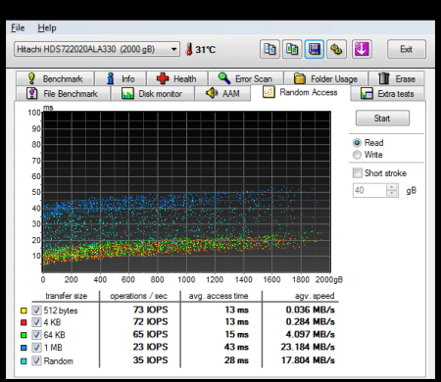Click the thermometer temperature icon
441x382 pixels.
click(189, 49)
